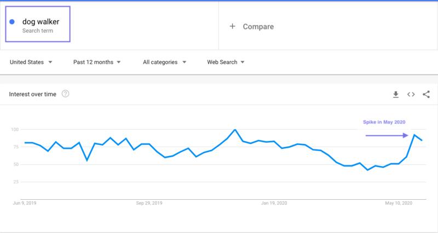438x233 pixels.
Task: Click the 100 value on the y-axis
Action: 15,130
